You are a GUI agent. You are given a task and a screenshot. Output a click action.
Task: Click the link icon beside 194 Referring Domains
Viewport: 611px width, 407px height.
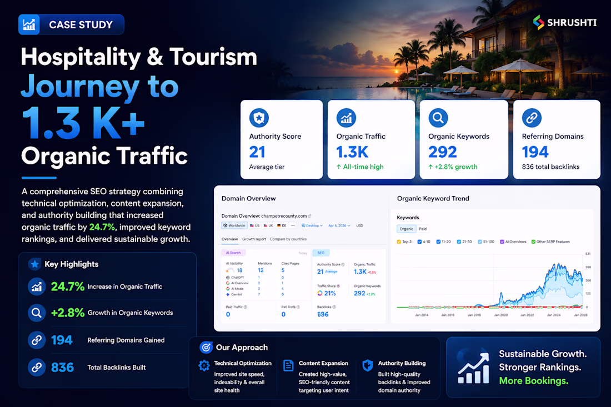(x=37, y=340)
